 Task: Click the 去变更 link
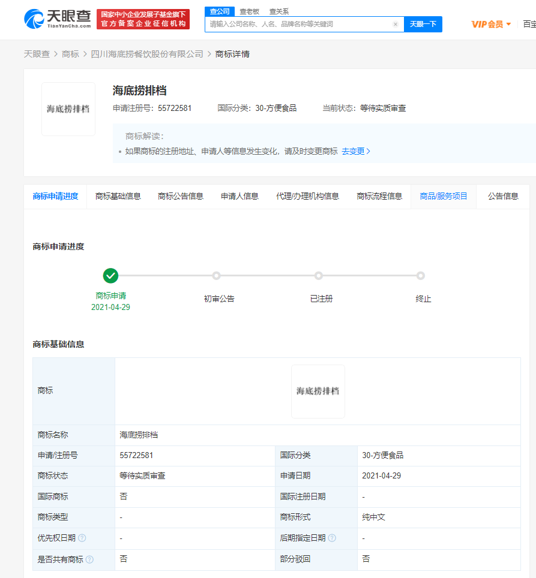[x=356, y=152]
